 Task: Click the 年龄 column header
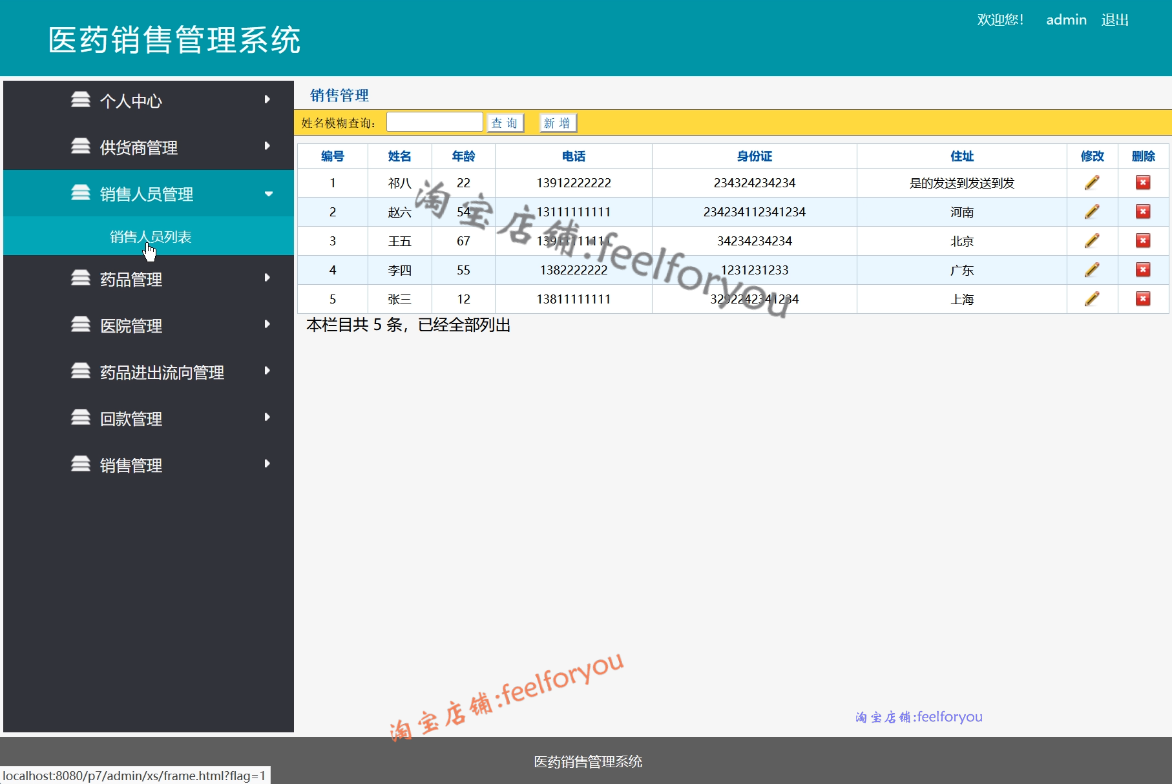tap(463, 156)
